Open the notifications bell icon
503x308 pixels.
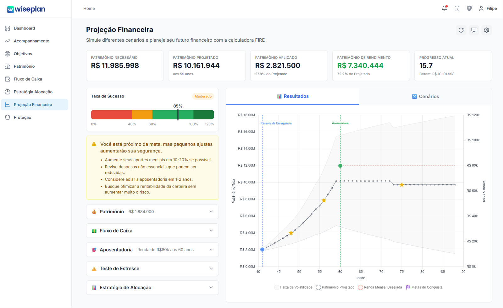pos(445,8)
